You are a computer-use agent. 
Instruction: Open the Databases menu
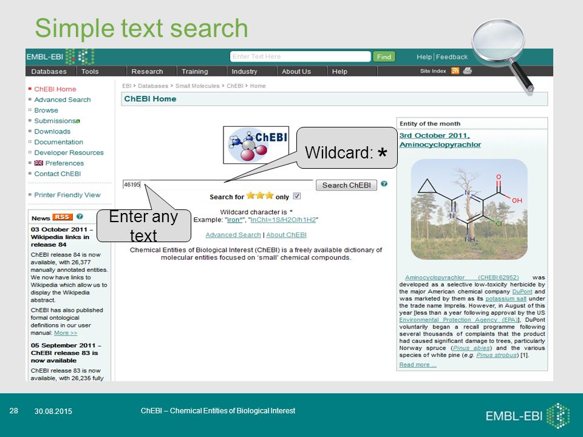coord(49,72)
